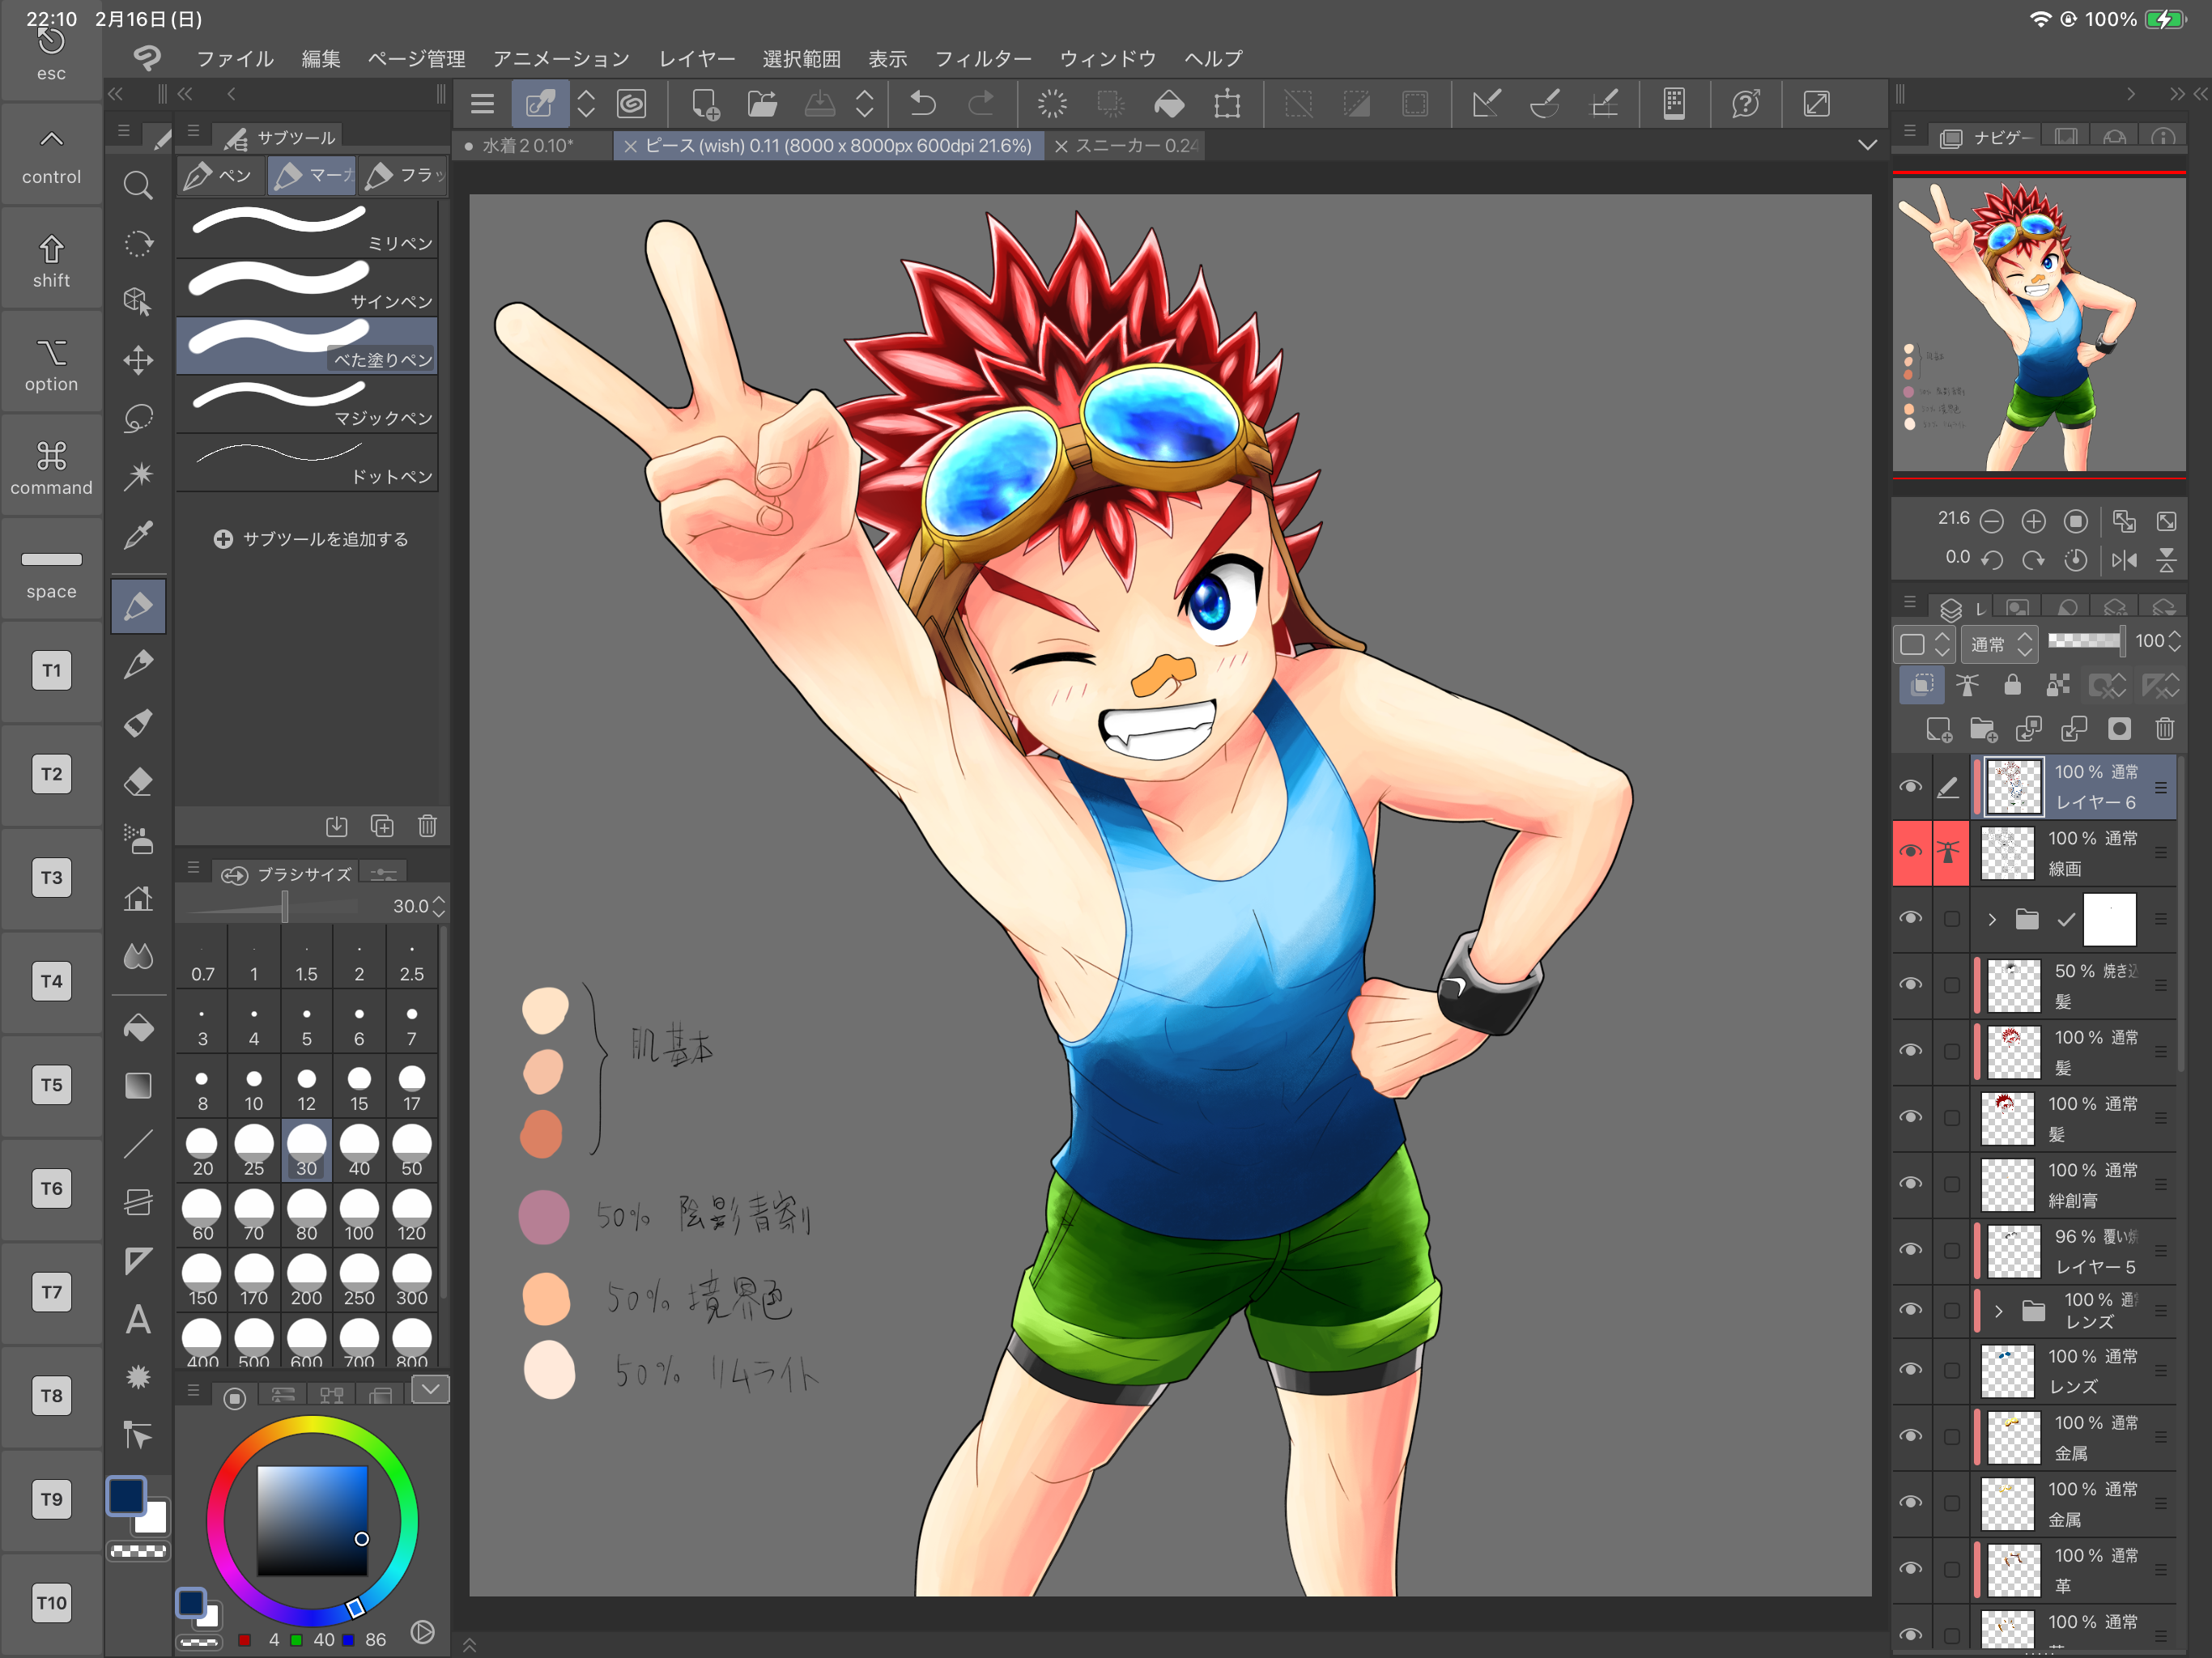Image resolution: width=2212 pixels, height=1658 pixels.
Task: Select the Eraser tool
Action: 138,781
